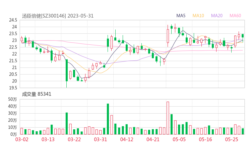Click the 23.5 price axis label
The image size is (248, 147).
point(13,34)
